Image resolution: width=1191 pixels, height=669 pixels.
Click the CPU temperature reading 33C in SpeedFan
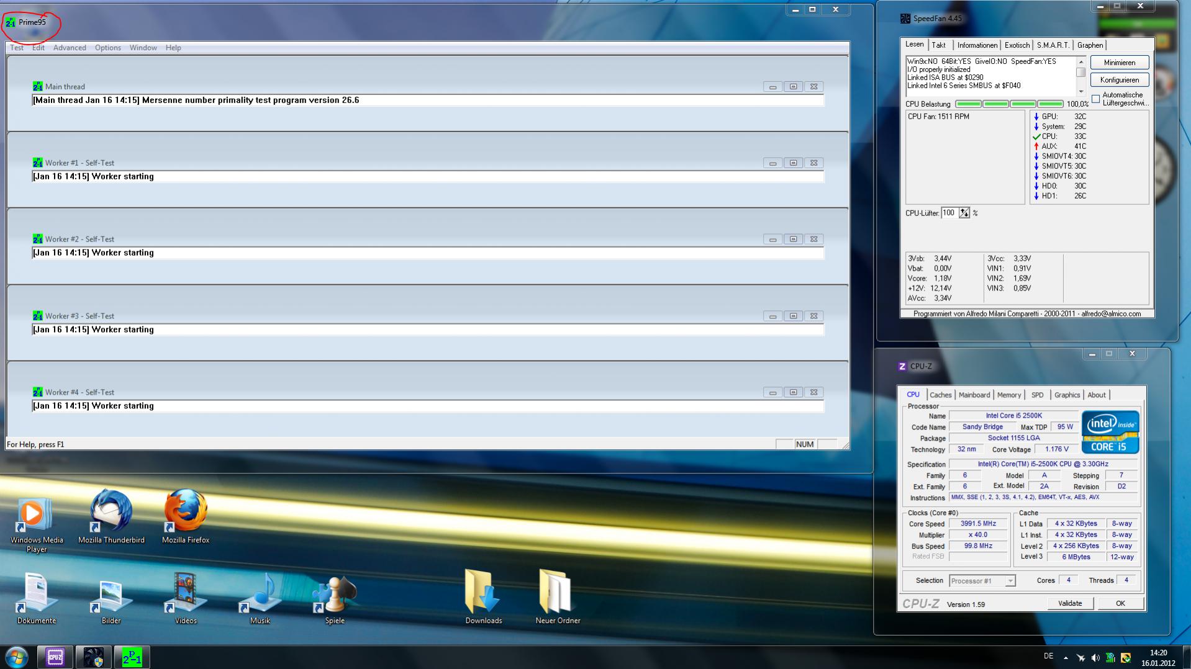pos(1080,137)
